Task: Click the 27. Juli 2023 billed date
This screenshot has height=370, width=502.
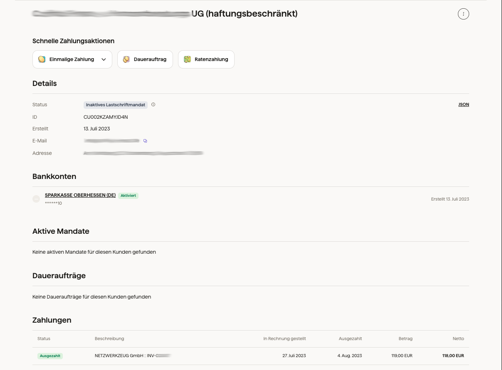Action: click(294, 356)
